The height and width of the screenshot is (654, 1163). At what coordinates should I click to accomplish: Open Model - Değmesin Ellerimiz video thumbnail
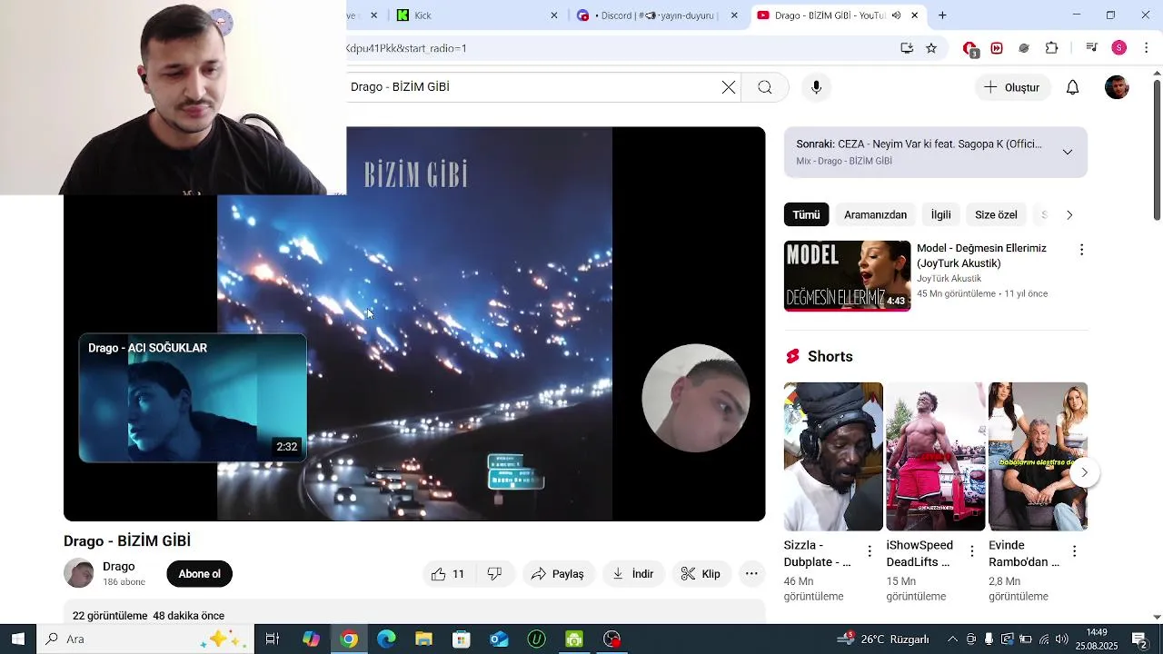(847, 276)
